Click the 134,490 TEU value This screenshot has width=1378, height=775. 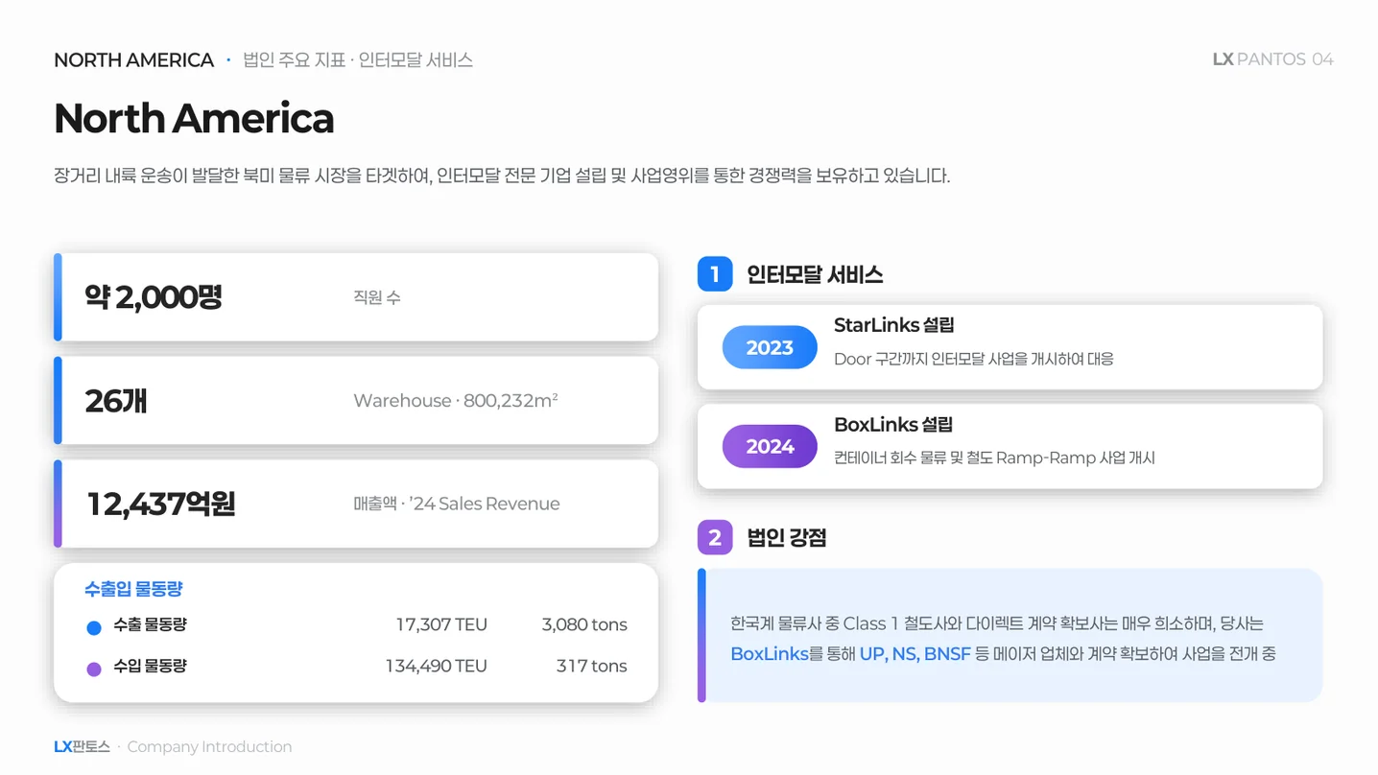pyautogui.click(x=437, y=666)
